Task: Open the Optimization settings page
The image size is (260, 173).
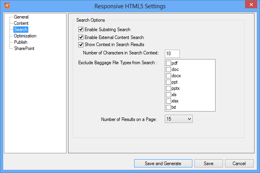Action: (x=25, y=36)
